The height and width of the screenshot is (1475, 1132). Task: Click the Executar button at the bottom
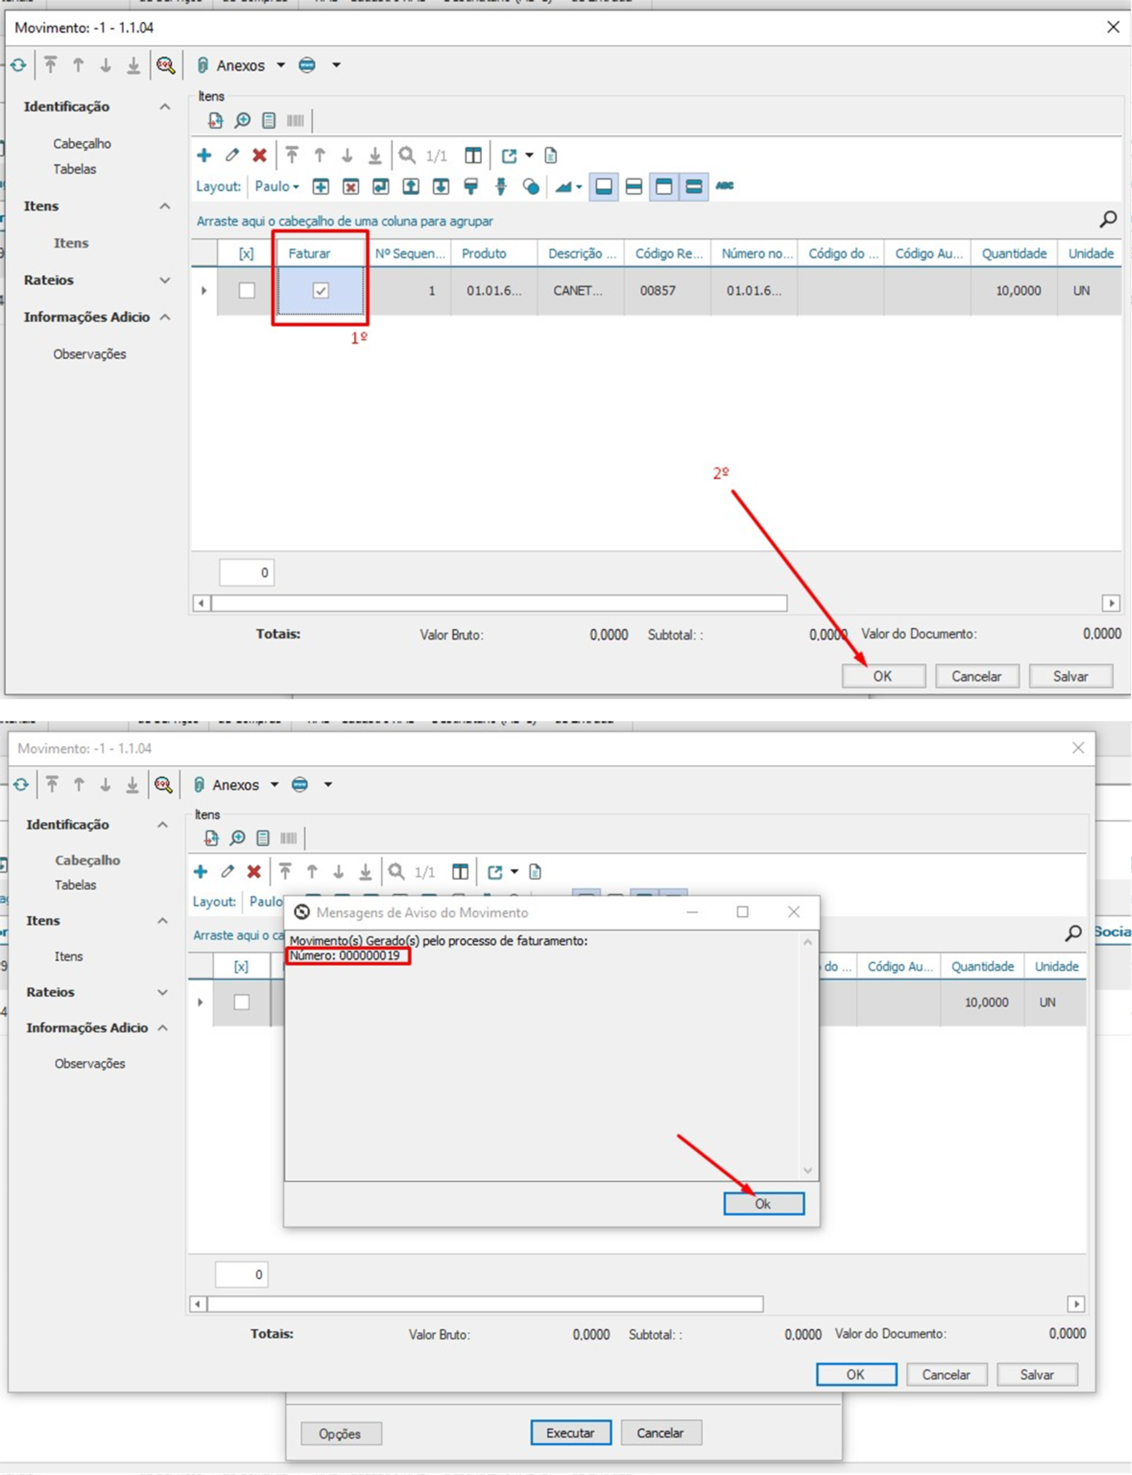click(571, 1432)
